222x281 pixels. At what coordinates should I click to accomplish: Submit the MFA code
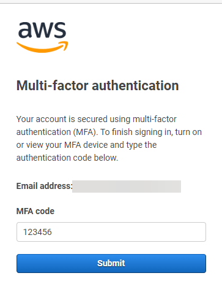[x=111, y=263]
